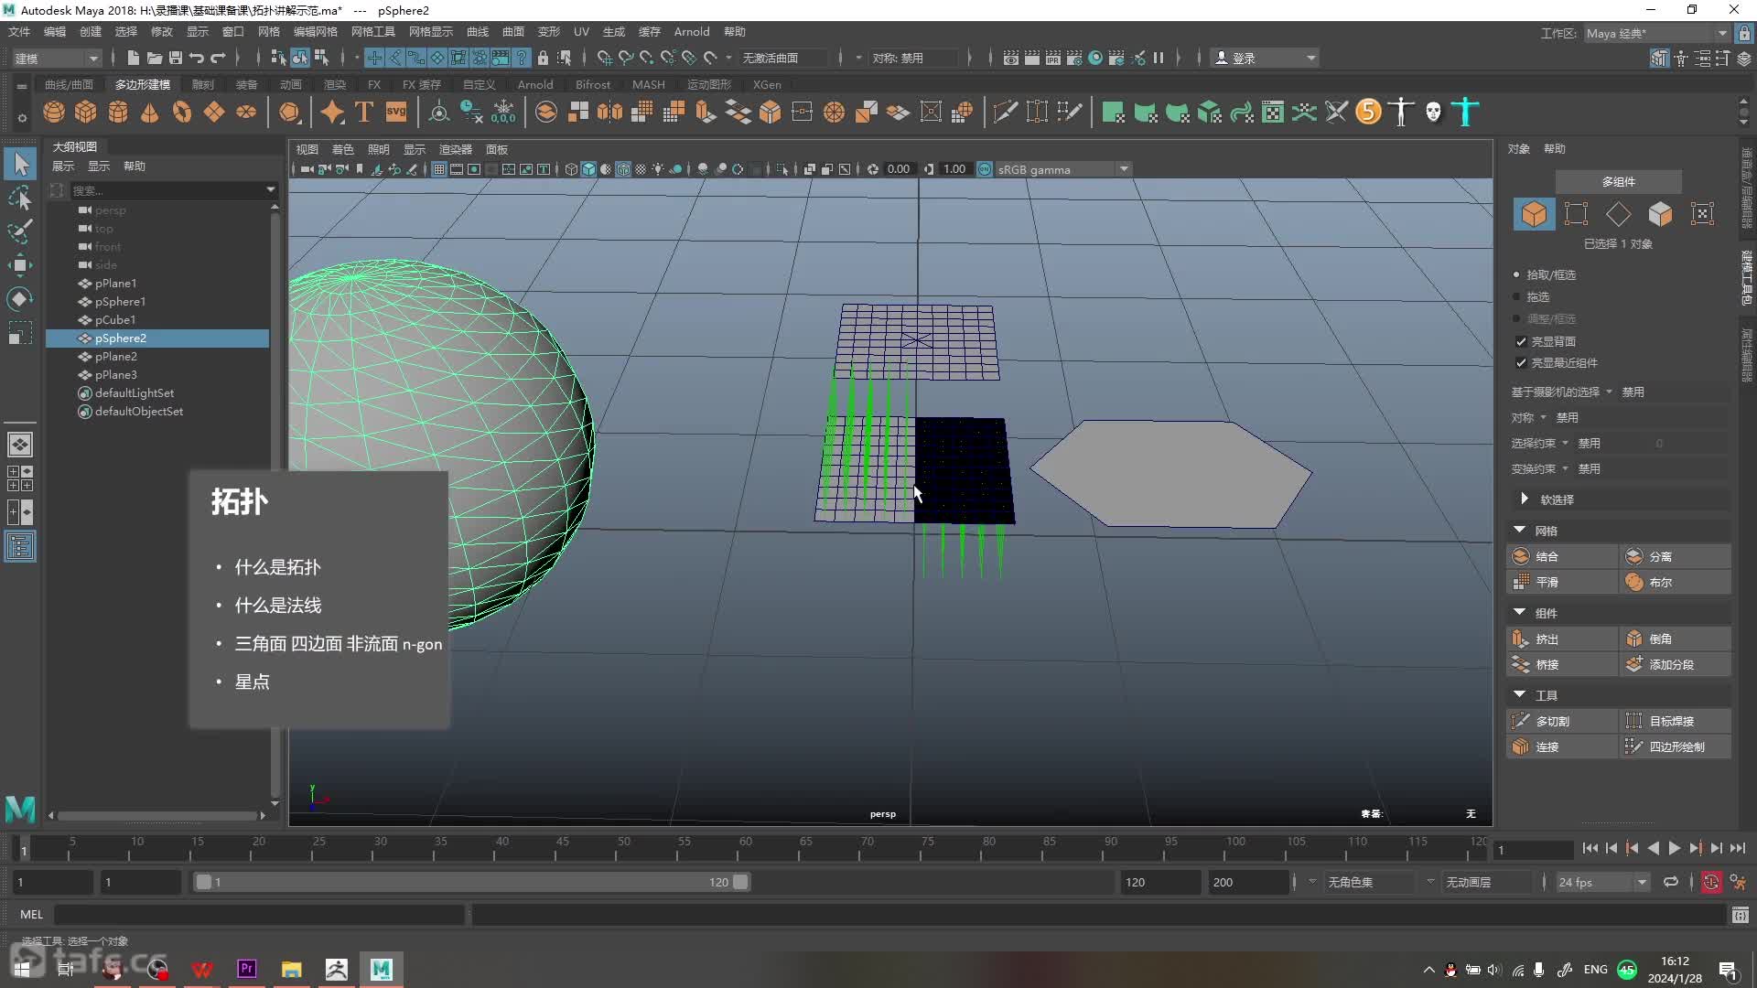Click the Save Scene disk icon
This screenshot has width=1757, height=988.
(176, 58)
